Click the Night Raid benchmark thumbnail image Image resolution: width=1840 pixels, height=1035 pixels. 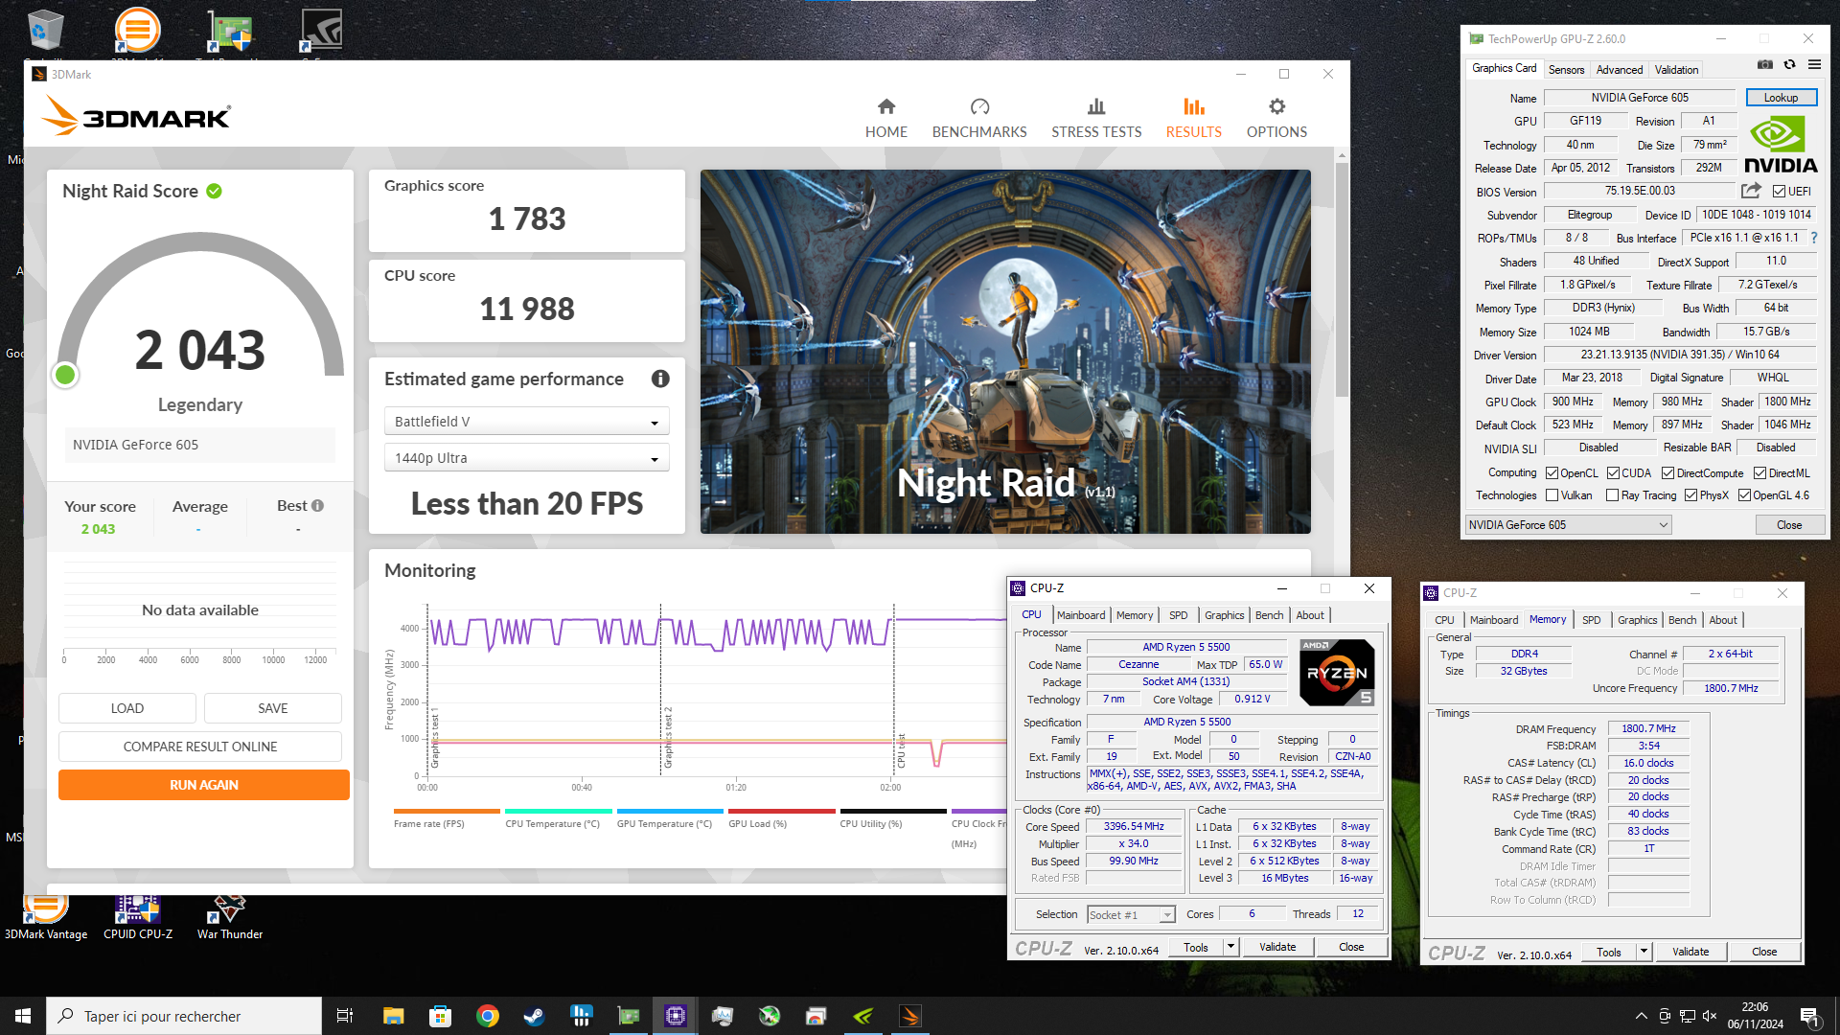pyautogui.click(x=1005, y=352)
